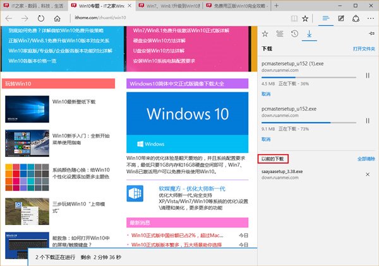The image size is (379, 266).
Task: Go to Home using the house icon
Action: pos(59,20)
